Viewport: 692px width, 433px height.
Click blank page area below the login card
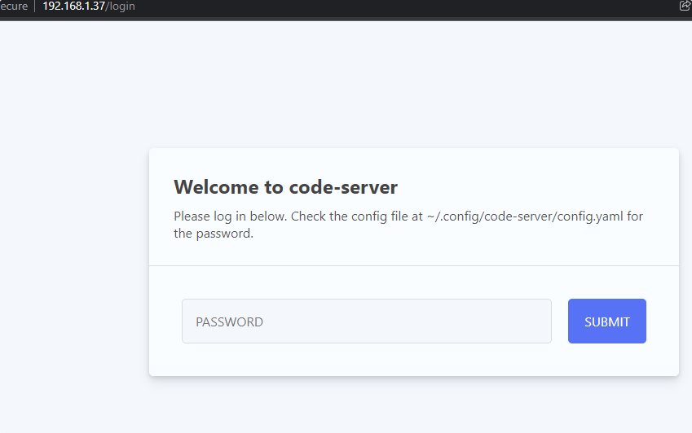coord(408,405)
